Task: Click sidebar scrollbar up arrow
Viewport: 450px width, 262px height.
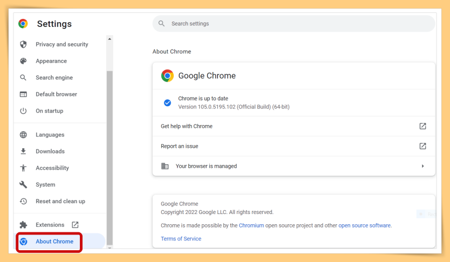Action: click(x=110, y=39)
